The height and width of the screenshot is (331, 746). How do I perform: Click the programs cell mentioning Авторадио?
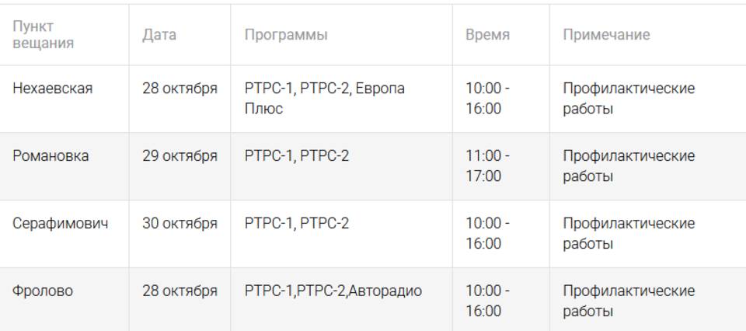pos(333,291)
